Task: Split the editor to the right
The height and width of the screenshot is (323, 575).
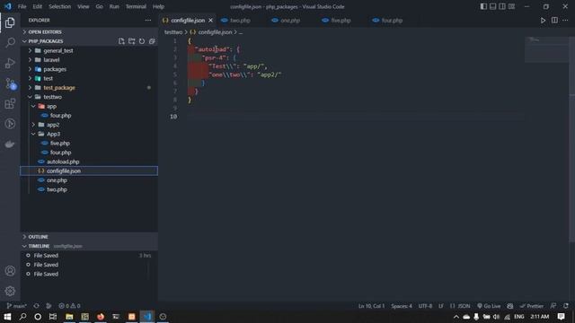Action: (x=554, y=21)
